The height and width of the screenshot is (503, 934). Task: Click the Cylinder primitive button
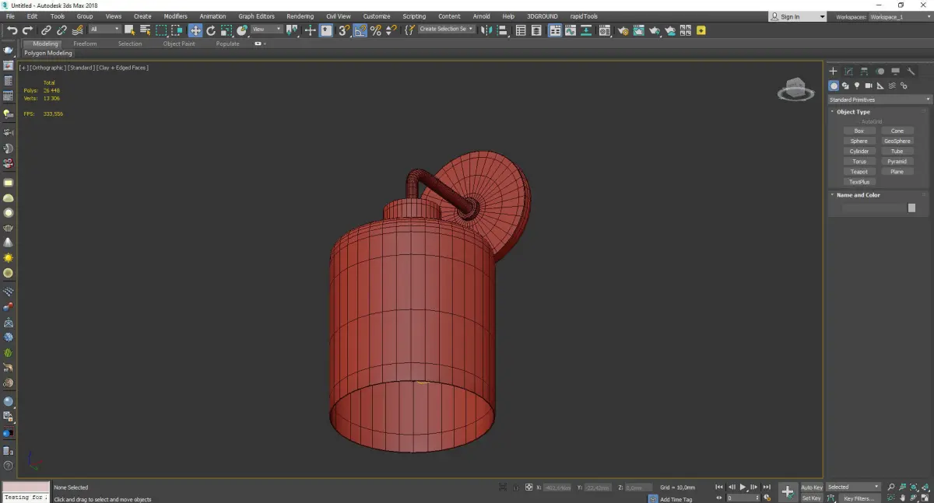click(859, 152)
